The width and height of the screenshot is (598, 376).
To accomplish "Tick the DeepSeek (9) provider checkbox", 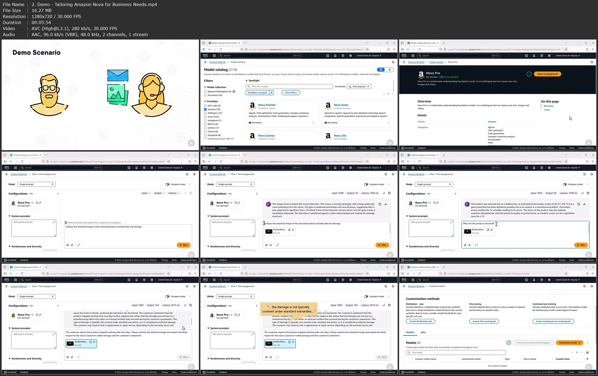I will pyautogui.click(x=205, y=135).
